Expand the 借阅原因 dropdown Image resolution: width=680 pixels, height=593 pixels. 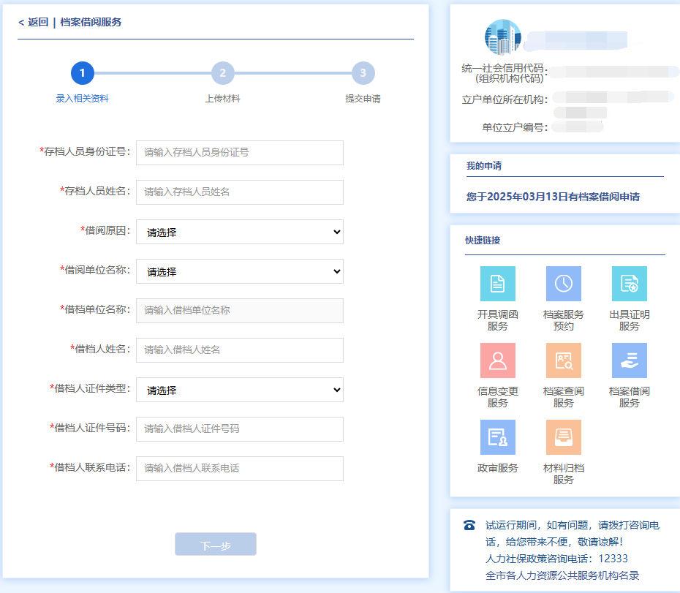[x=240, y=232]
